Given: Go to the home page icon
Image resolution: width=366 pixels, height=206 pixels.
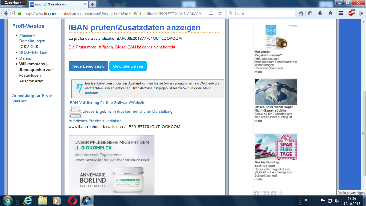Looking at the screenshot, I should (x=330, y=13).
